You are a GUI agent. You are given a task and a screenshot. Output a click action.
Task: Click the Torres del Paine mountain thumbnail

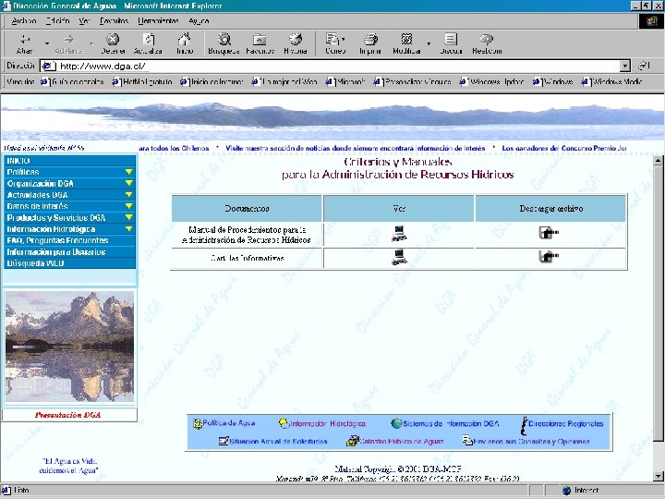point(69,347)
